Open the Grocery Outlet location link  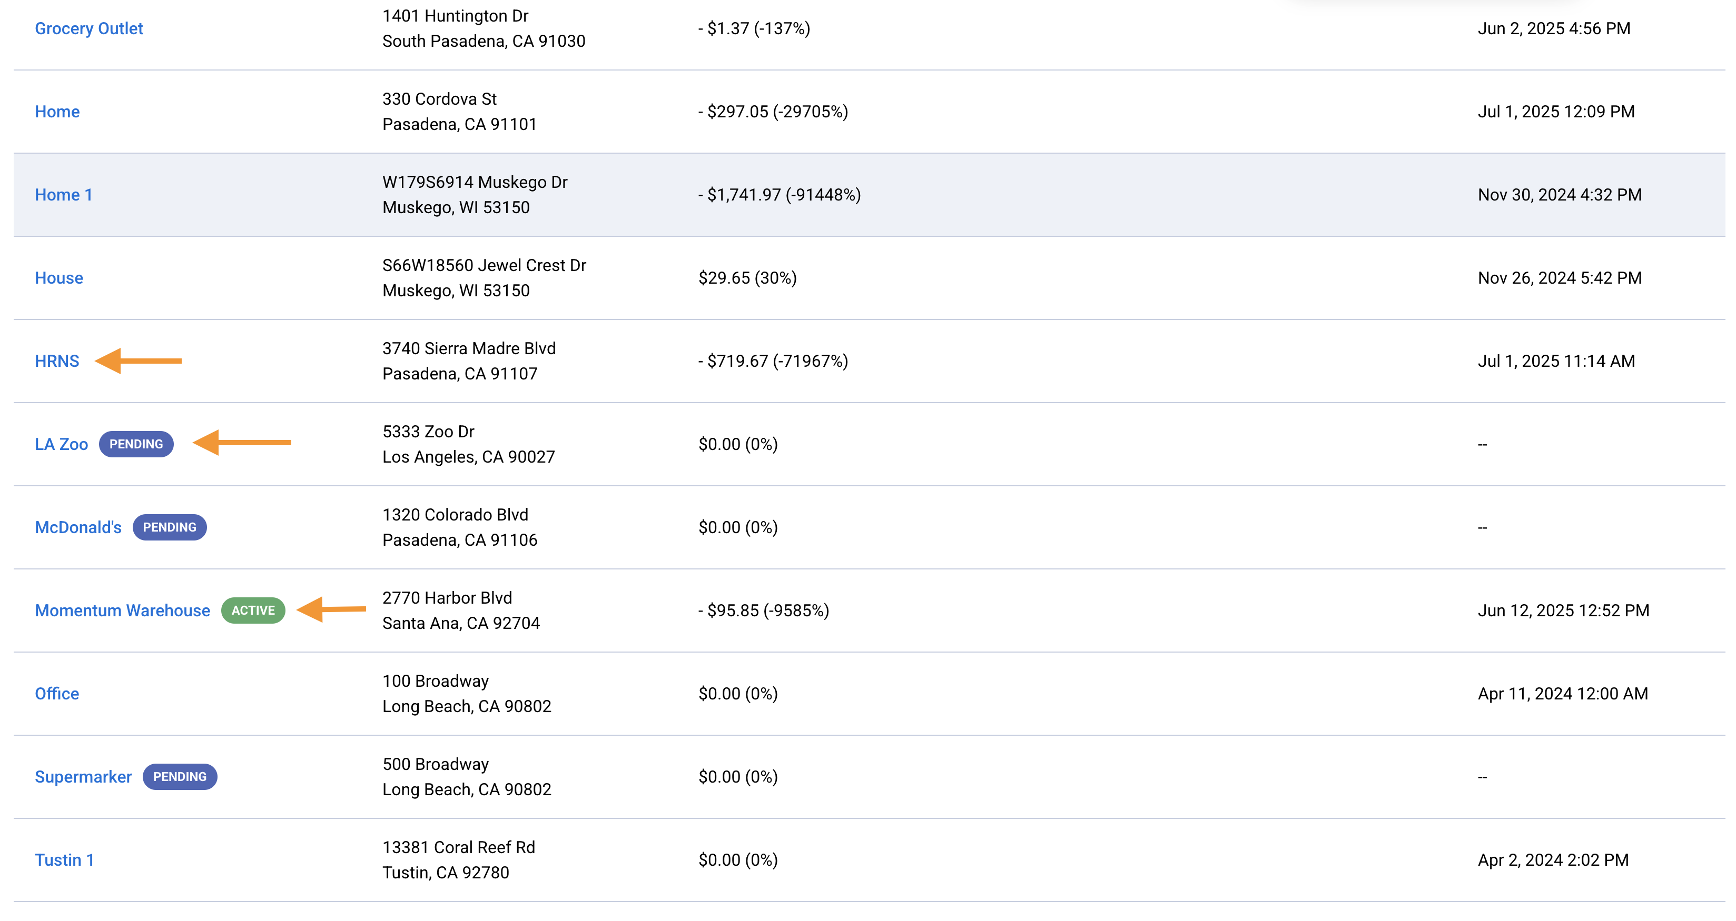tap(89, 28)
